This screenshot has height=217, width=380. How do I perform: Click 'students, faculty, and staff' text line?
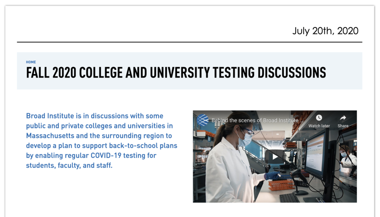pyautogui.click(x=69, y=165)
